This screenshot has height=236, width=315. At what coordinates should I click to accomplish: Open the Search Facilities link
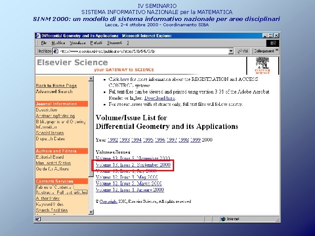point(52,210)
